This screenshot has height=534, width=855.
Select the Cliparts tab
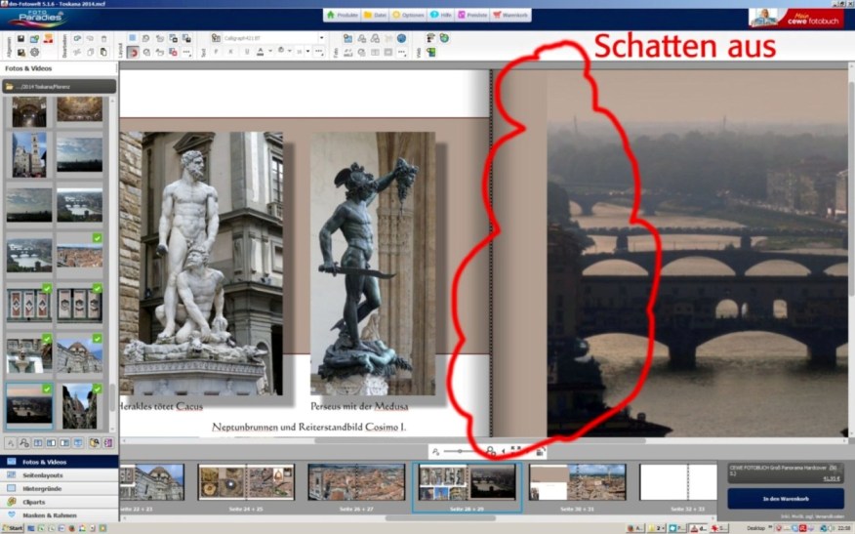[59, 502]
